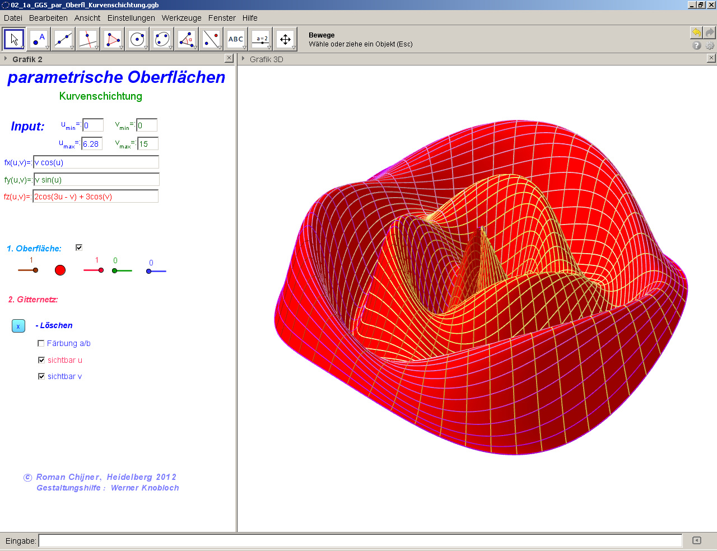Select the Angle measurement tool
Screen dimensions: 717x551
pyautogui.click(x=187, y=39)
